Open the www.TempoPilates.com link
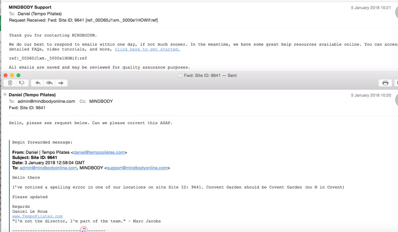Screen dimensions: 398x232 click(37, 216)
